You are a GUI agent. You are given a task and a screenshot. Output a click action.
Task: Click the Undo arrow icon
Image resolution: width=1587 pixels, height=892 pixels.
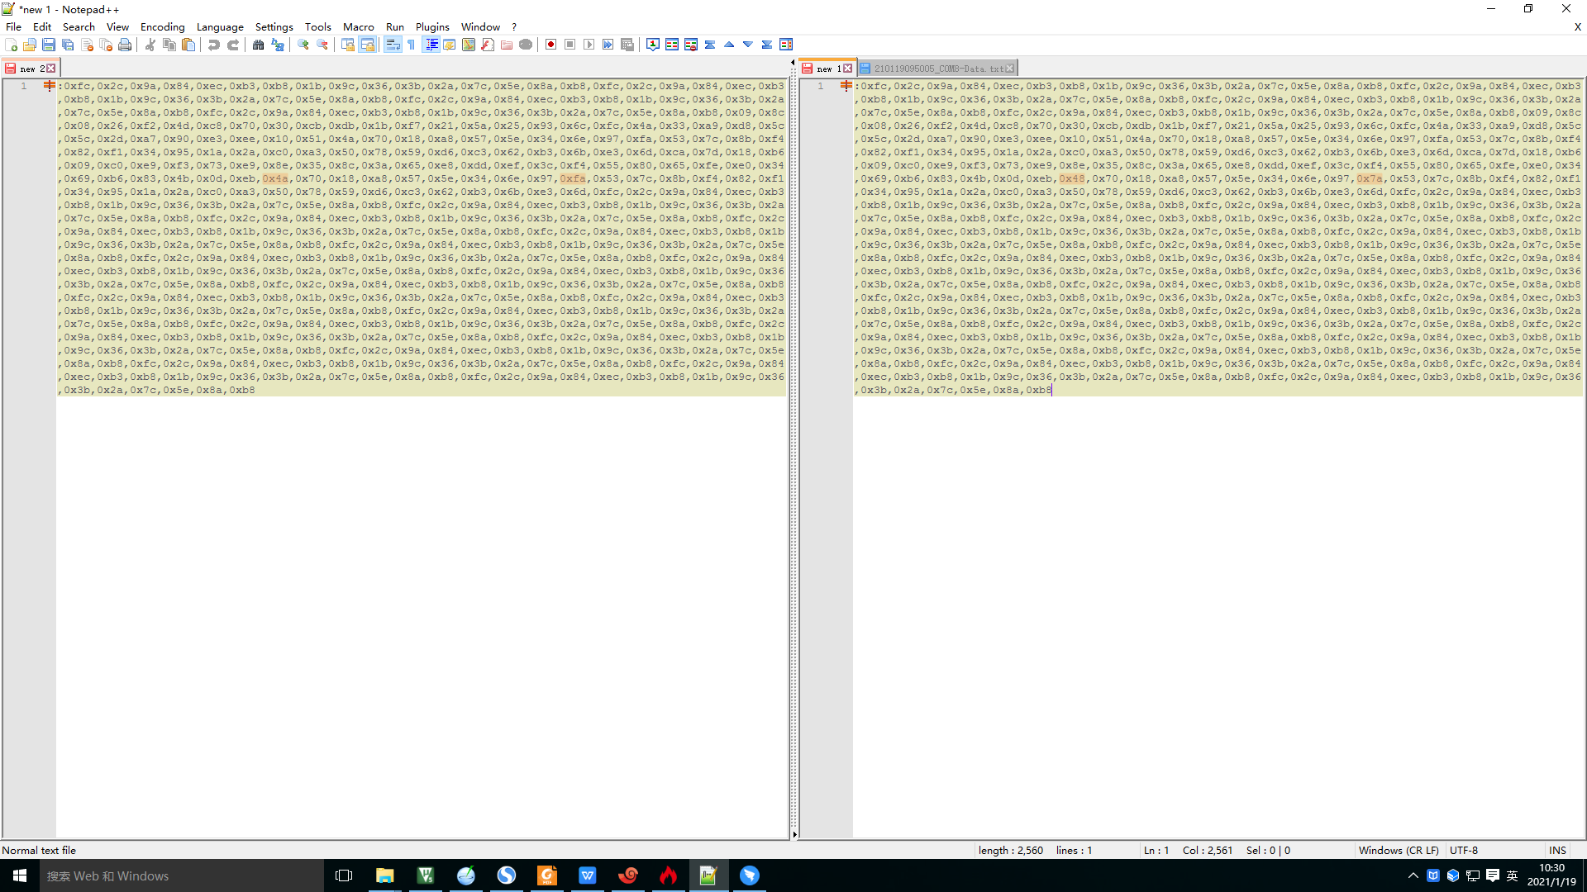214,45
